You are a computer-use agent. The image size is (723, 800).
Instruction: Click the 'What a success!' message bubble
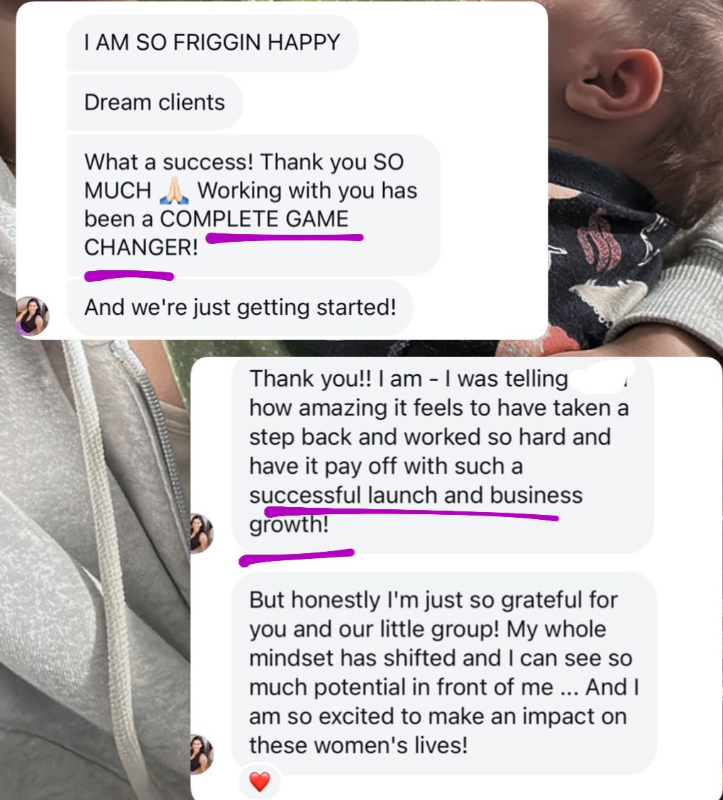pos(253,204)
